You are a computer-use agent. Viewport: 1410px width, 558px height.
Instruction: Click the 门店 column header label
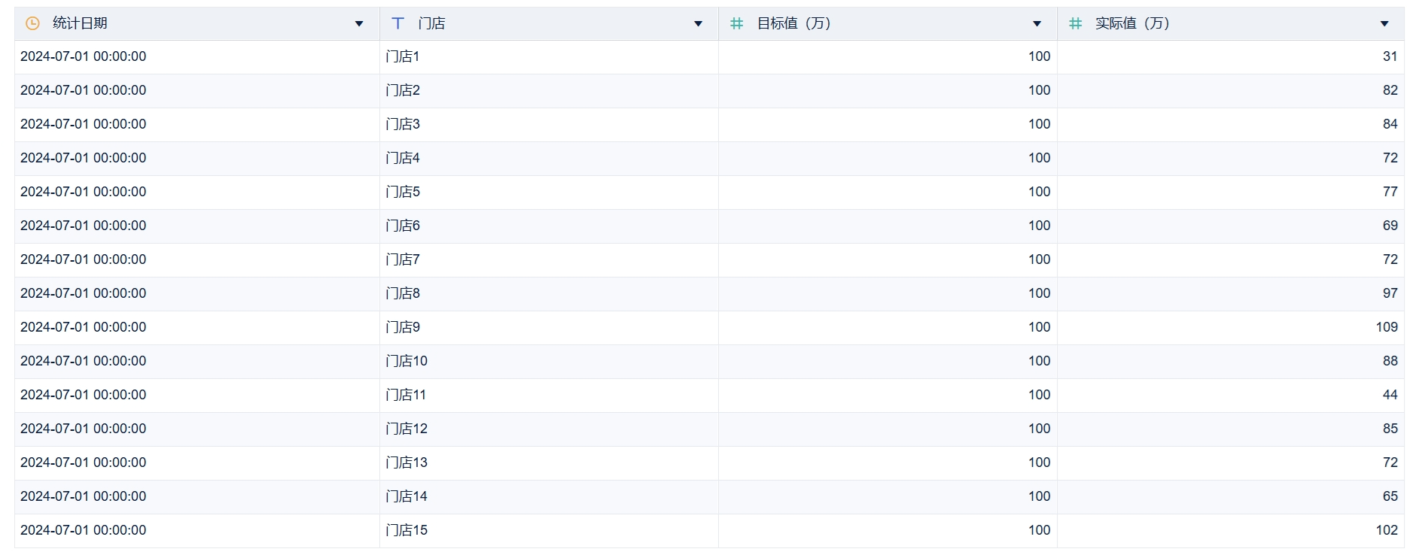coord(432,23)
